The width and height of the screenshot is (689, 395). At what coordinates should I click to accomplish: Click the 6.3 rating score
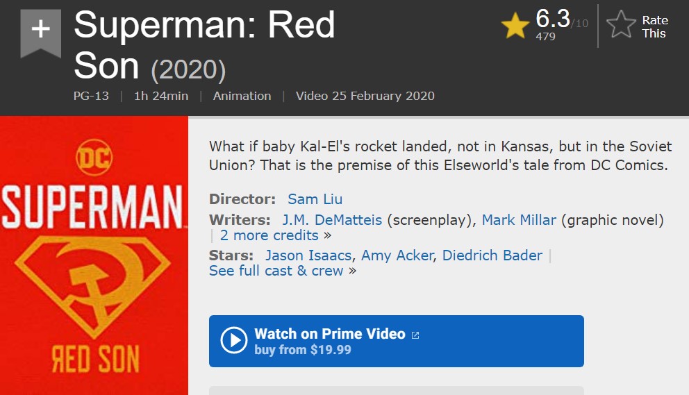coord(553,19)
